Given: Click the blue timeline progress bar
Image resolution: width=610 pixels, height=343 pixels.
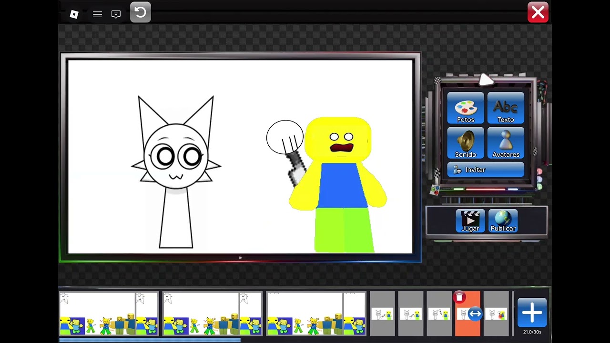Looking at the screenshot, I should point(150,340).
